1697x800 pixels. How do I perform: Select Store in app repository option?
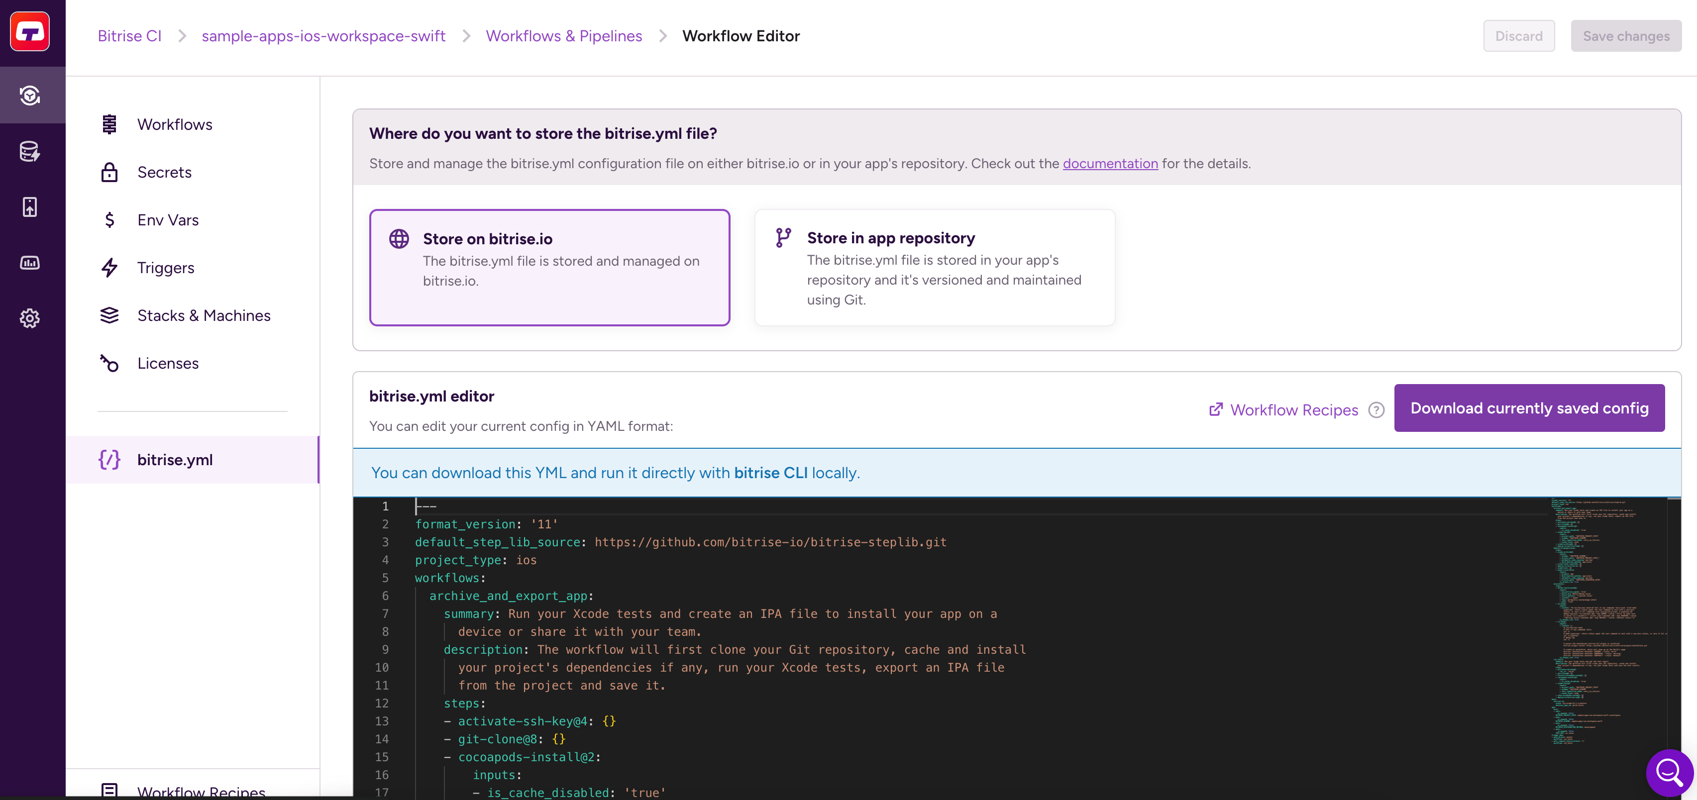coord(934,267)
